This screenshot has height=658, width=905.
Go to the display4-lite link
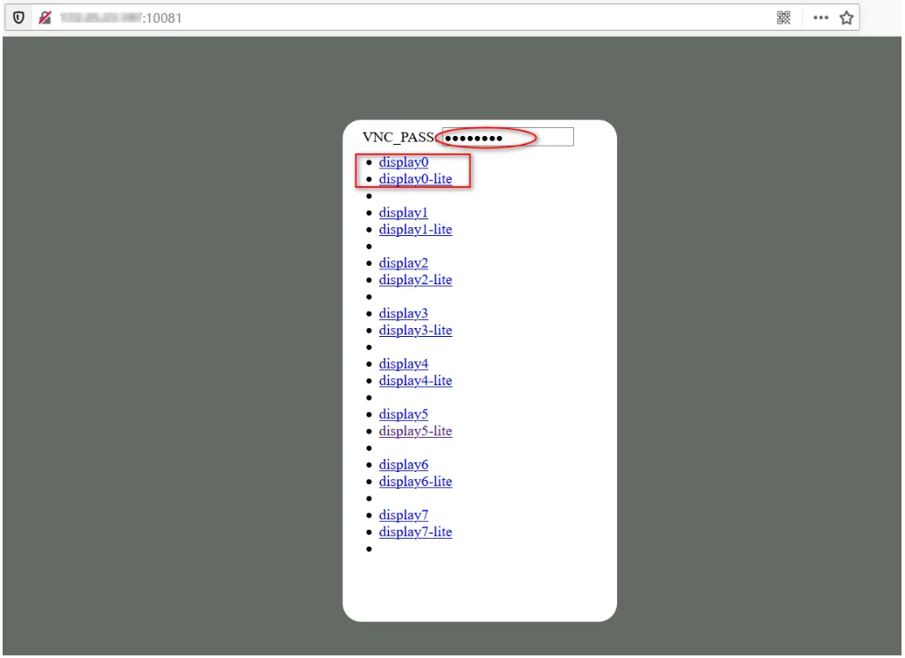click(x=415, y=381)
